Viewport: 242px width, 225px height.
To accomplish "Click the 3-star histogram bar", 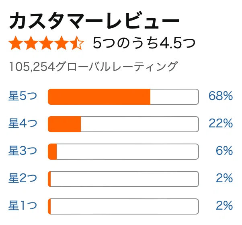I will pyautogui.click(x=123, y=152).
